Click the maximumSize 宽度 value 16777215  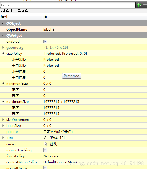tap(51, 108)
